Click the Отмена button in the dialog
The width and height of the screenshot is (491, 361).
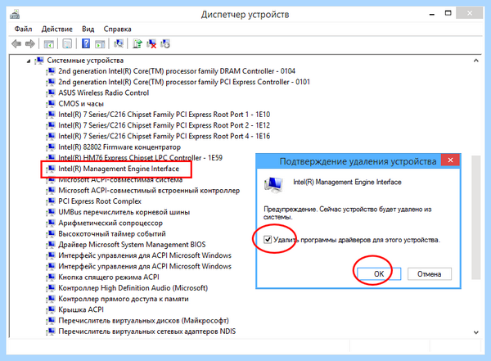430,274
